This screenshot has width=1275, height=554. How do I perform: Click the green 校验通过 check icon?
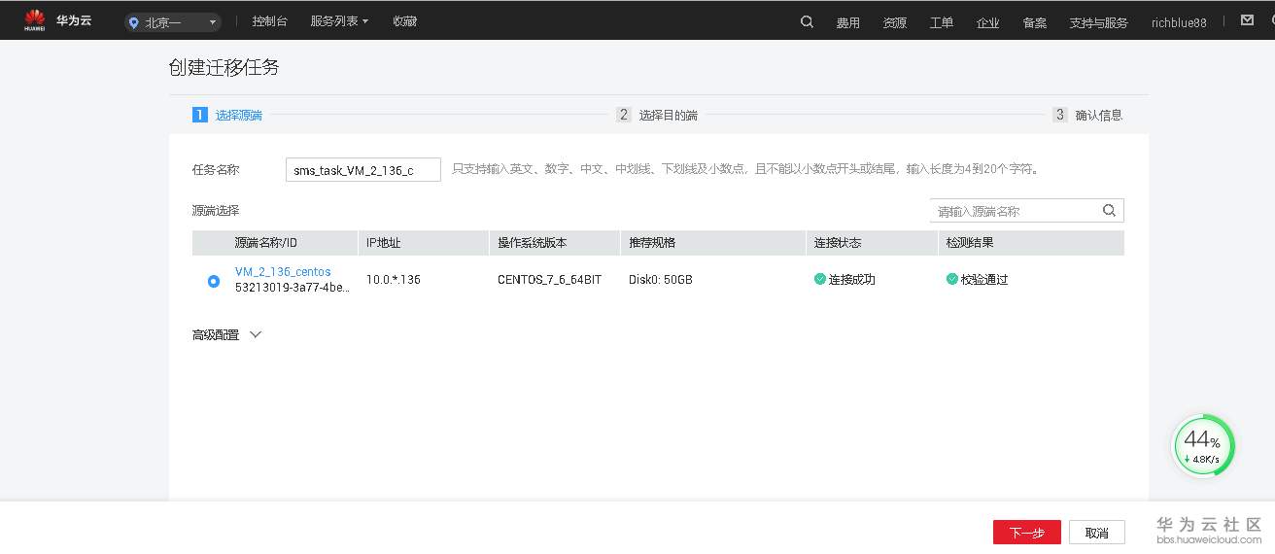point(952,279)
